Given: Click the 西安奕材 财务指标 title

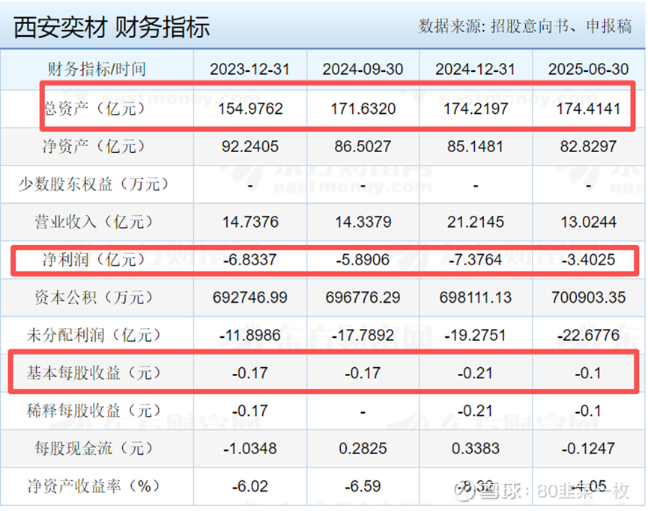Looking at the screenshot, I should pos(112,26).
